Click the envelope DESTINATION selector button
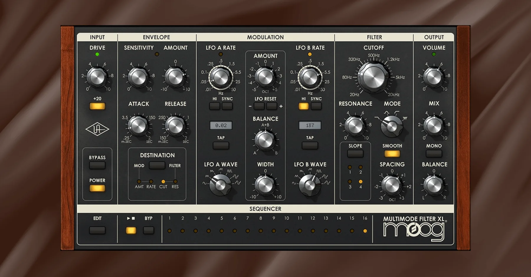Screen dimensions: 531x277 pyautogui.click(x=157, y=165)
